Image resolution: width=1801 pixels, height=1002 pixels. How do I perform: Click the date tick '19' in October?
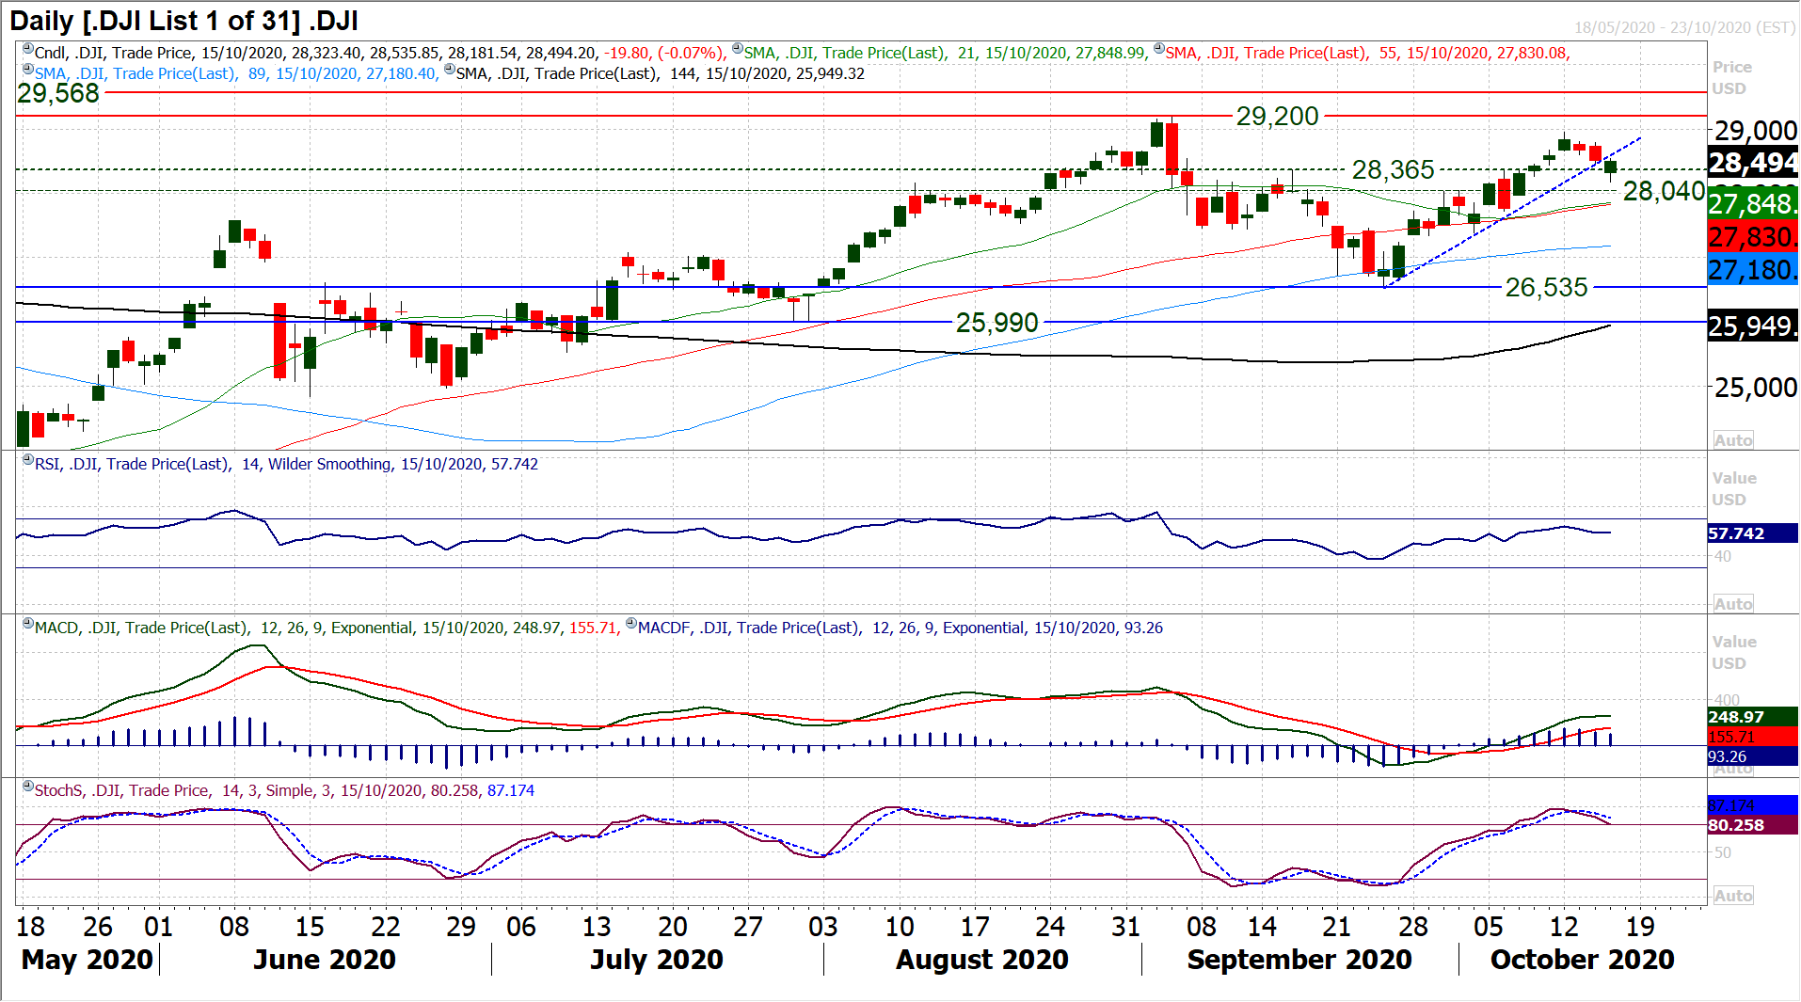click(x=1640, y=927)
